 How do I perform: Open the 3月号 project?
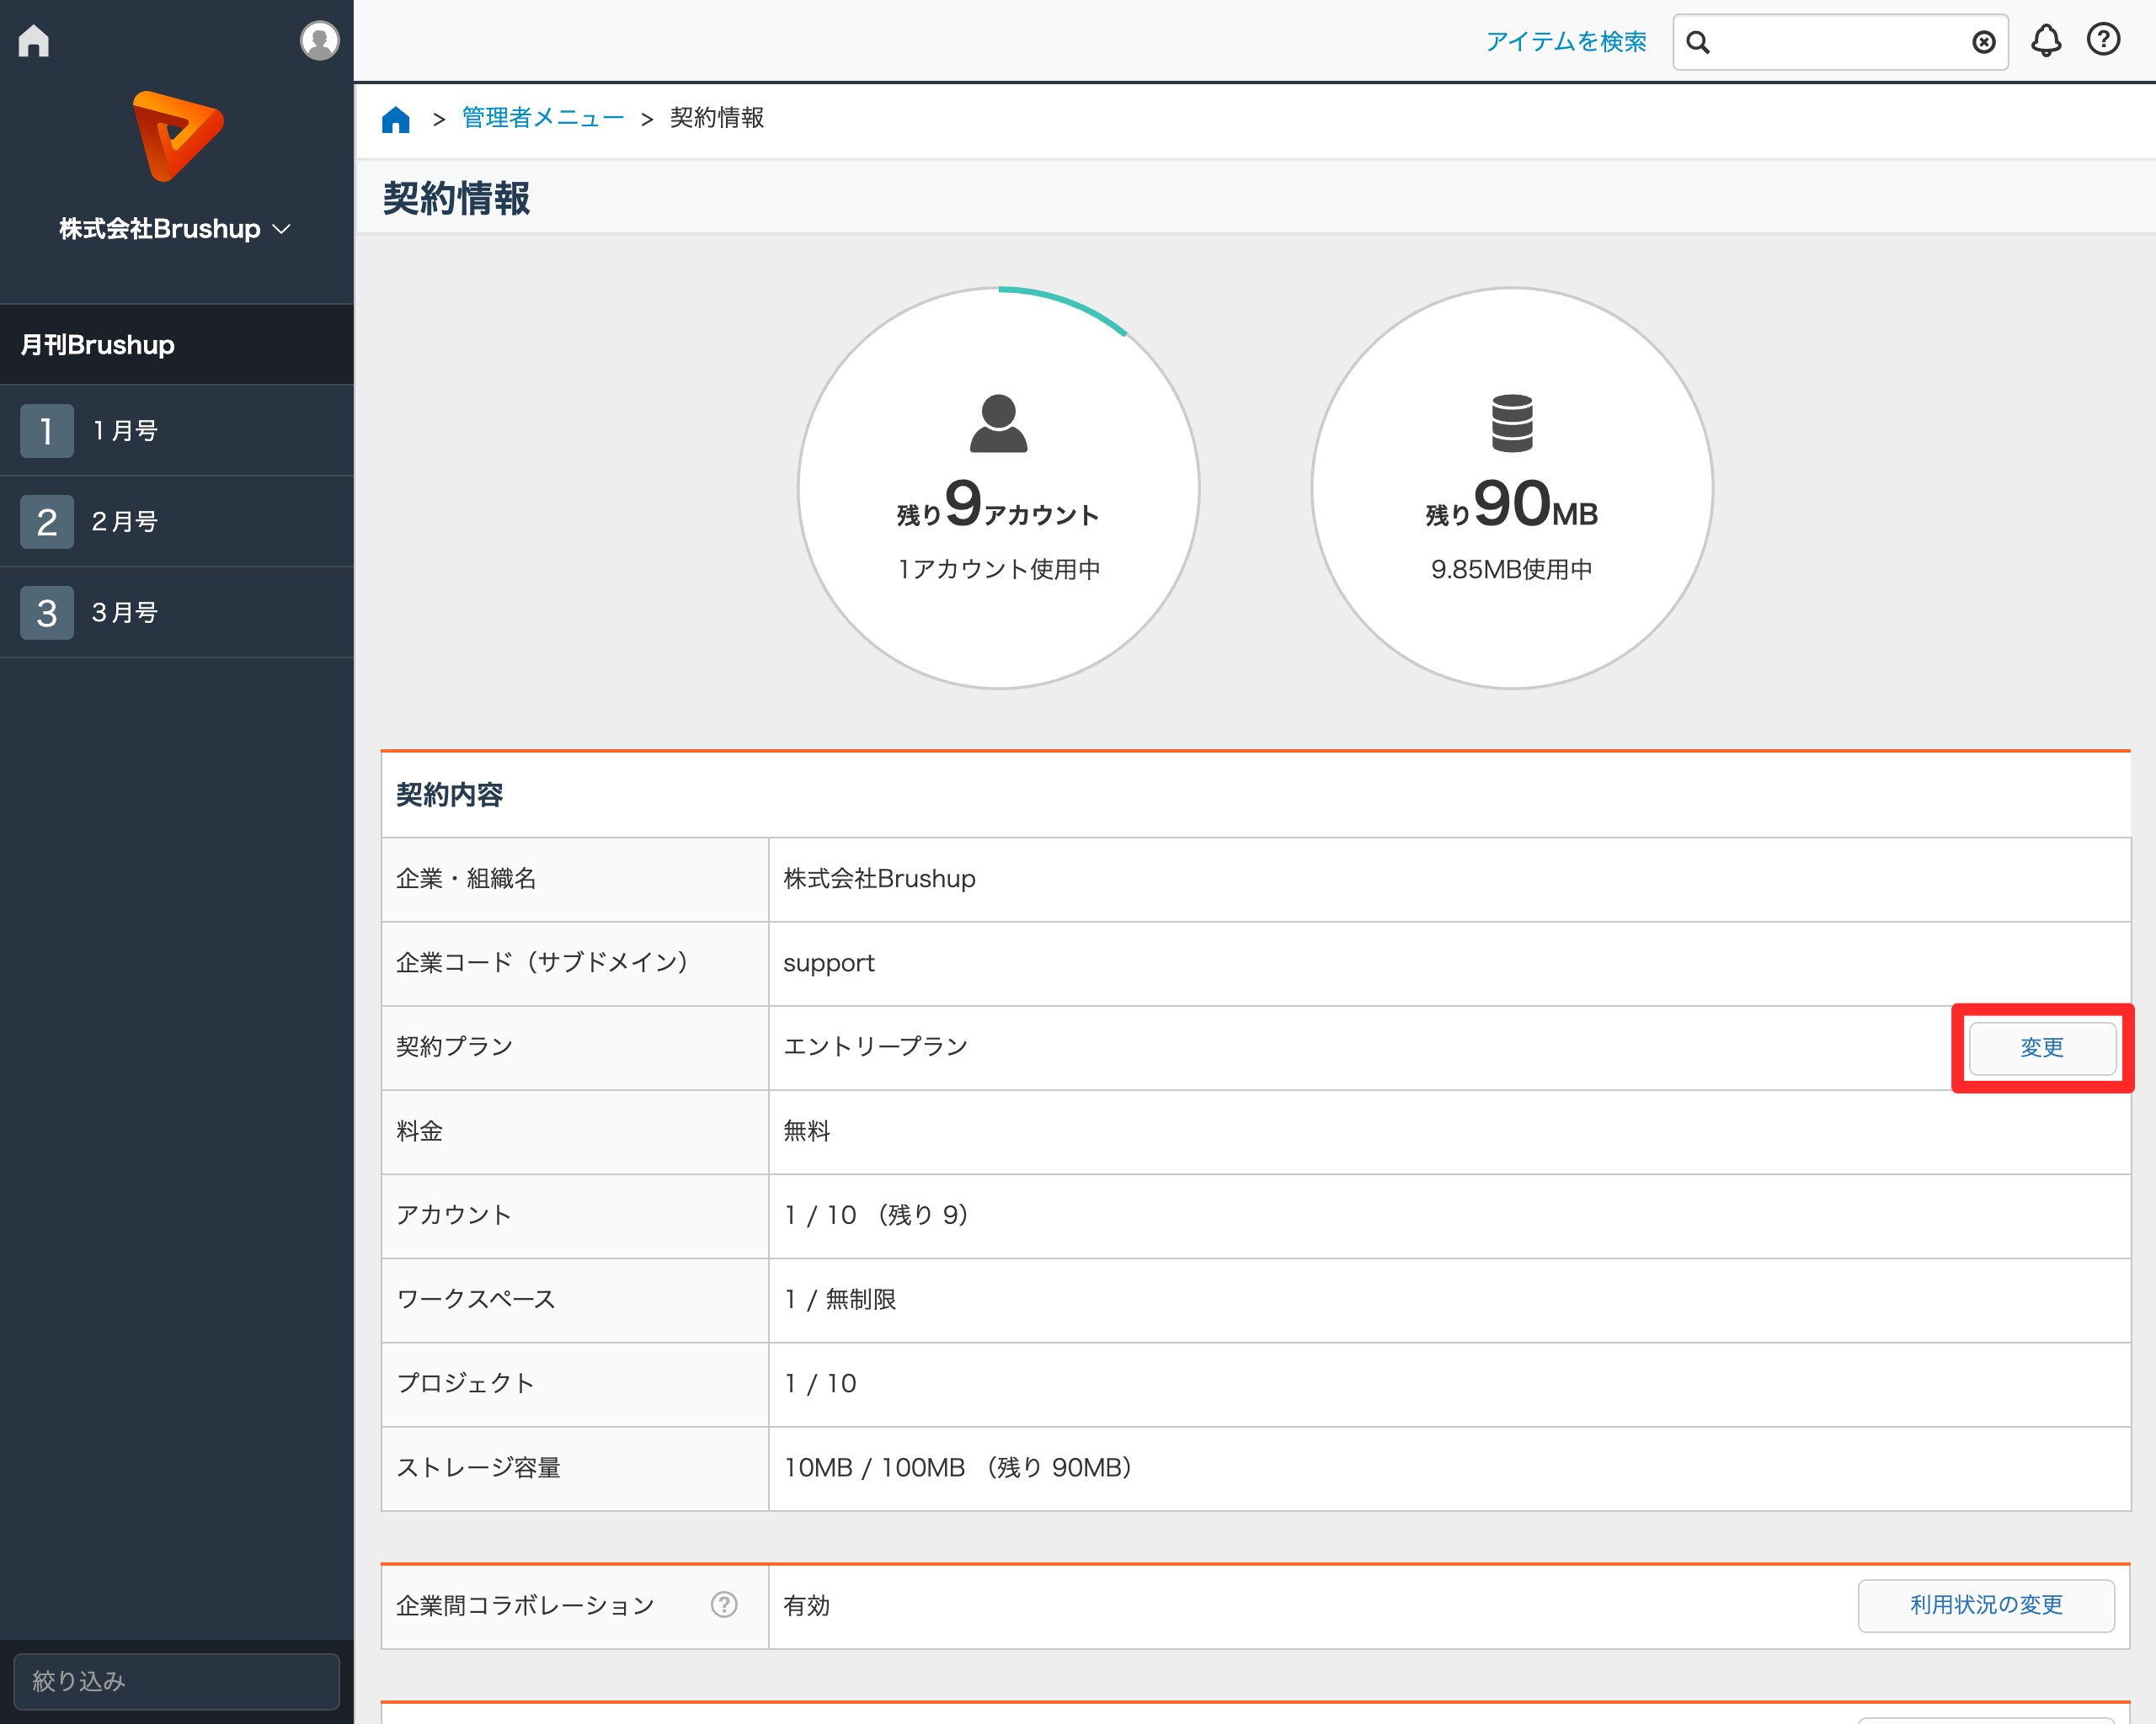[x=177, y=613]
